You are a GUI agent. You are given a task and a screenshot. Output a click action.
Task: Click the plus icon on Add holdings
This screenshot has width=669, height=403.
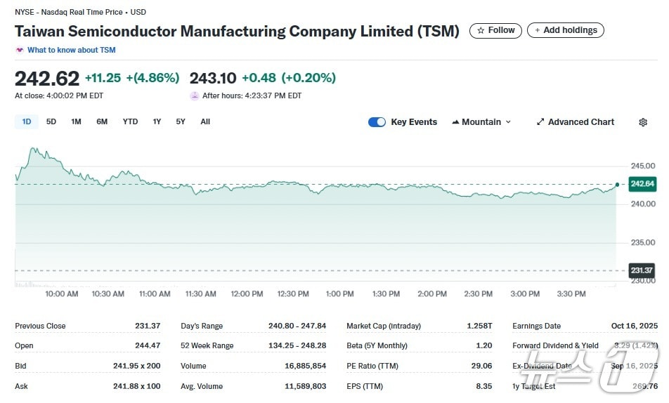[x=538, y=30]
